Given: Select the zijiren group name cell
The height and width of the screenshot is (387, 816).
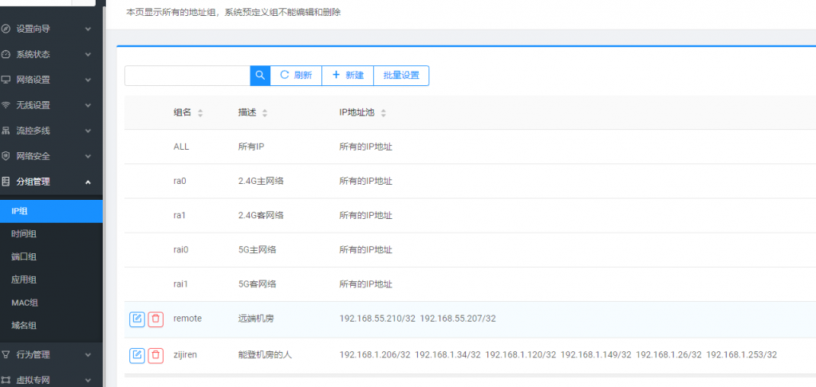Looking at the screenshot, I should pos(185,355).
